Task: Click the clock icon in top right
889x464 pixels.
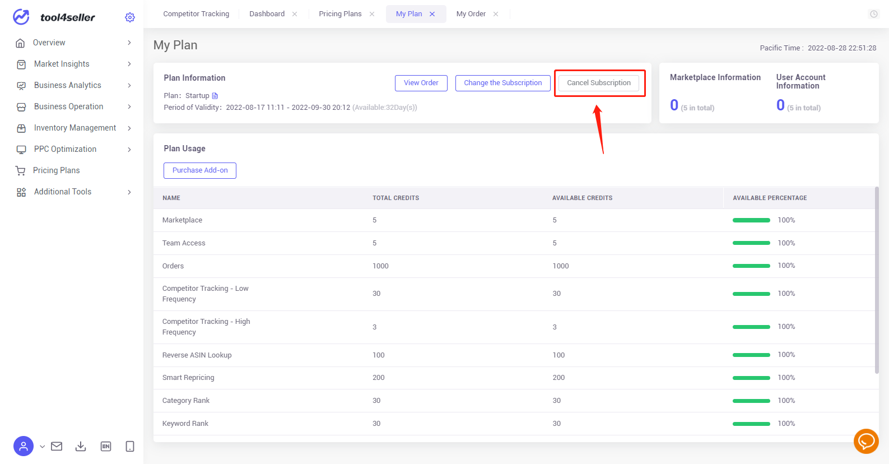Action: pos(874,14)
